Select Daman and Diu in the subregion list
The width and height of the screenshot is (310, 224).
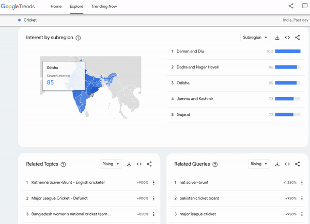[236, 51]
